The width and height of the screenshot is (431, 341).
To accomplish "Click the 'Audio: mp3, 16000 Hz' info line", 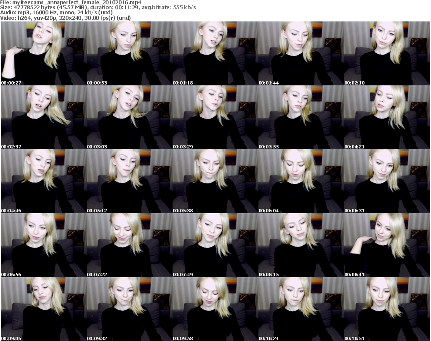I will point(56,13).
